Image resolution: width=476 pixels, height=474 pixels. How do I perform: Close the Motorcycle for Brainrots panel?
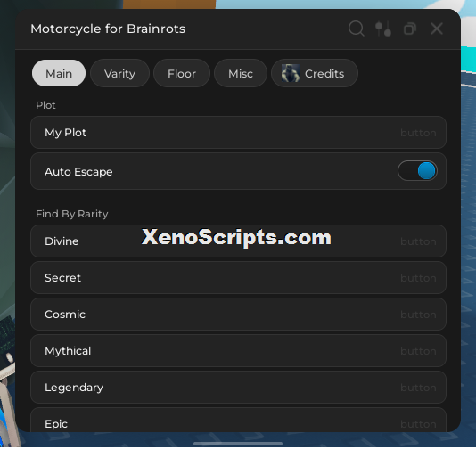pyautogui.click(x=437, y=29)
